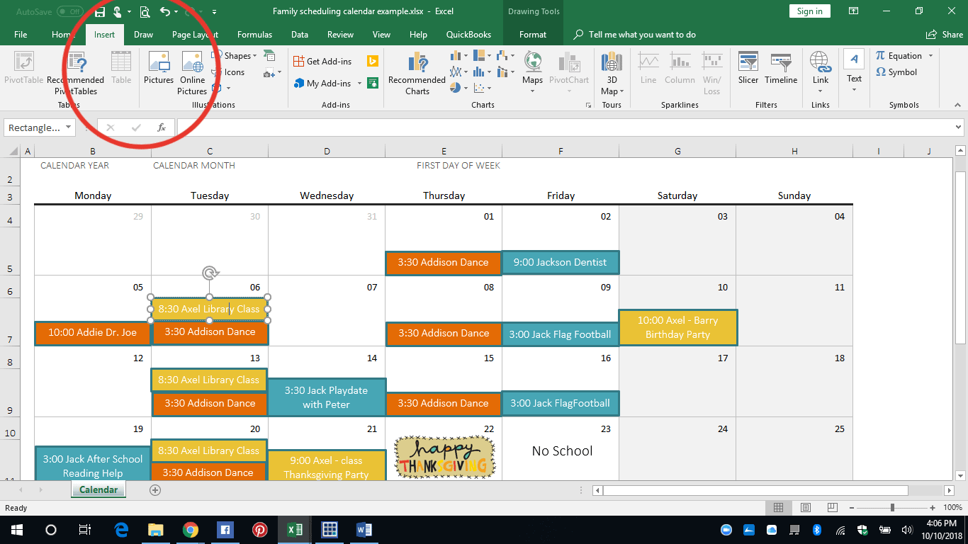Image resolution: width=968 pixels, height=544 pixels.
Task: Open Bing Maps add-in
Action: tap(371, 62)
